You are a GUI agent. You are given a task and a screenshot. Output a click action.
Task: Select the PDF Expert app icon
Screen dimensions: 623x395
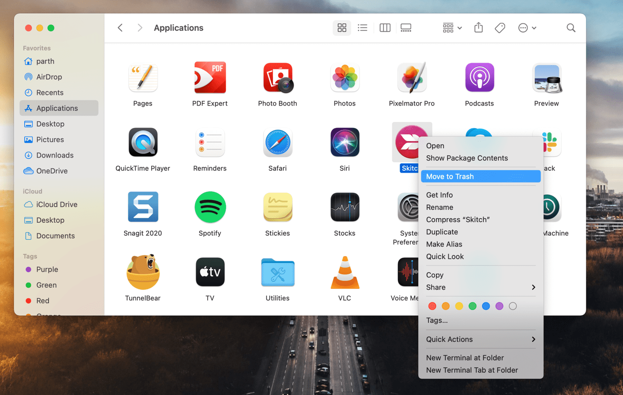[210, 78]
